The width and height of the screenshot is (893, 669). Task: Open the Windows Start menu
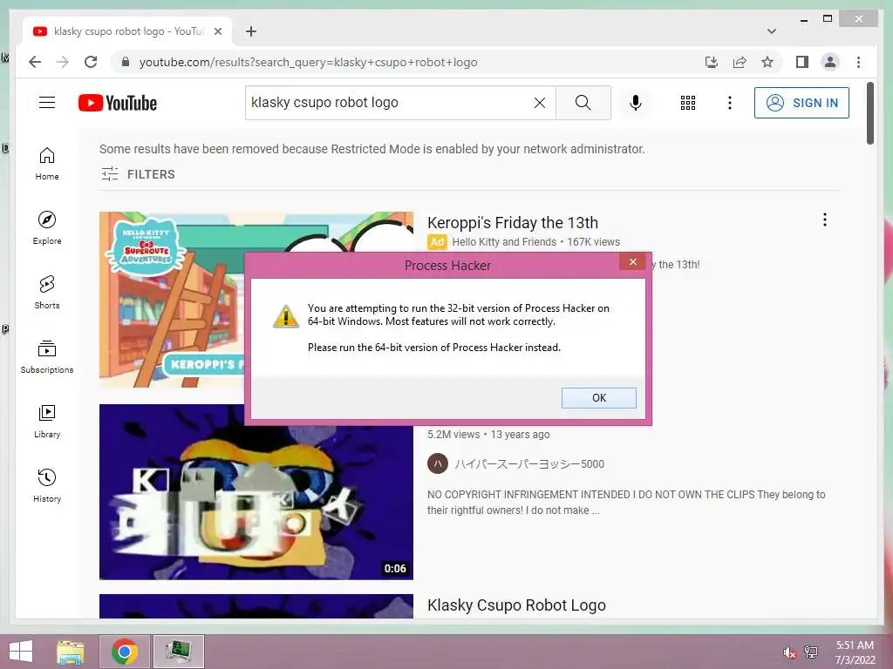click(x=21, y=652)
